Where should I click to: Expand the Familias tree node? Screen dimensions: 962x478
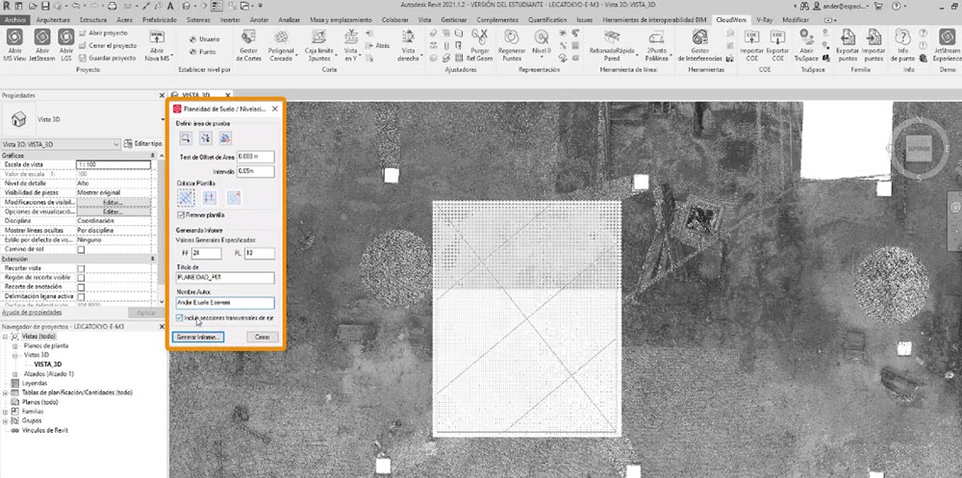(6, 411)
